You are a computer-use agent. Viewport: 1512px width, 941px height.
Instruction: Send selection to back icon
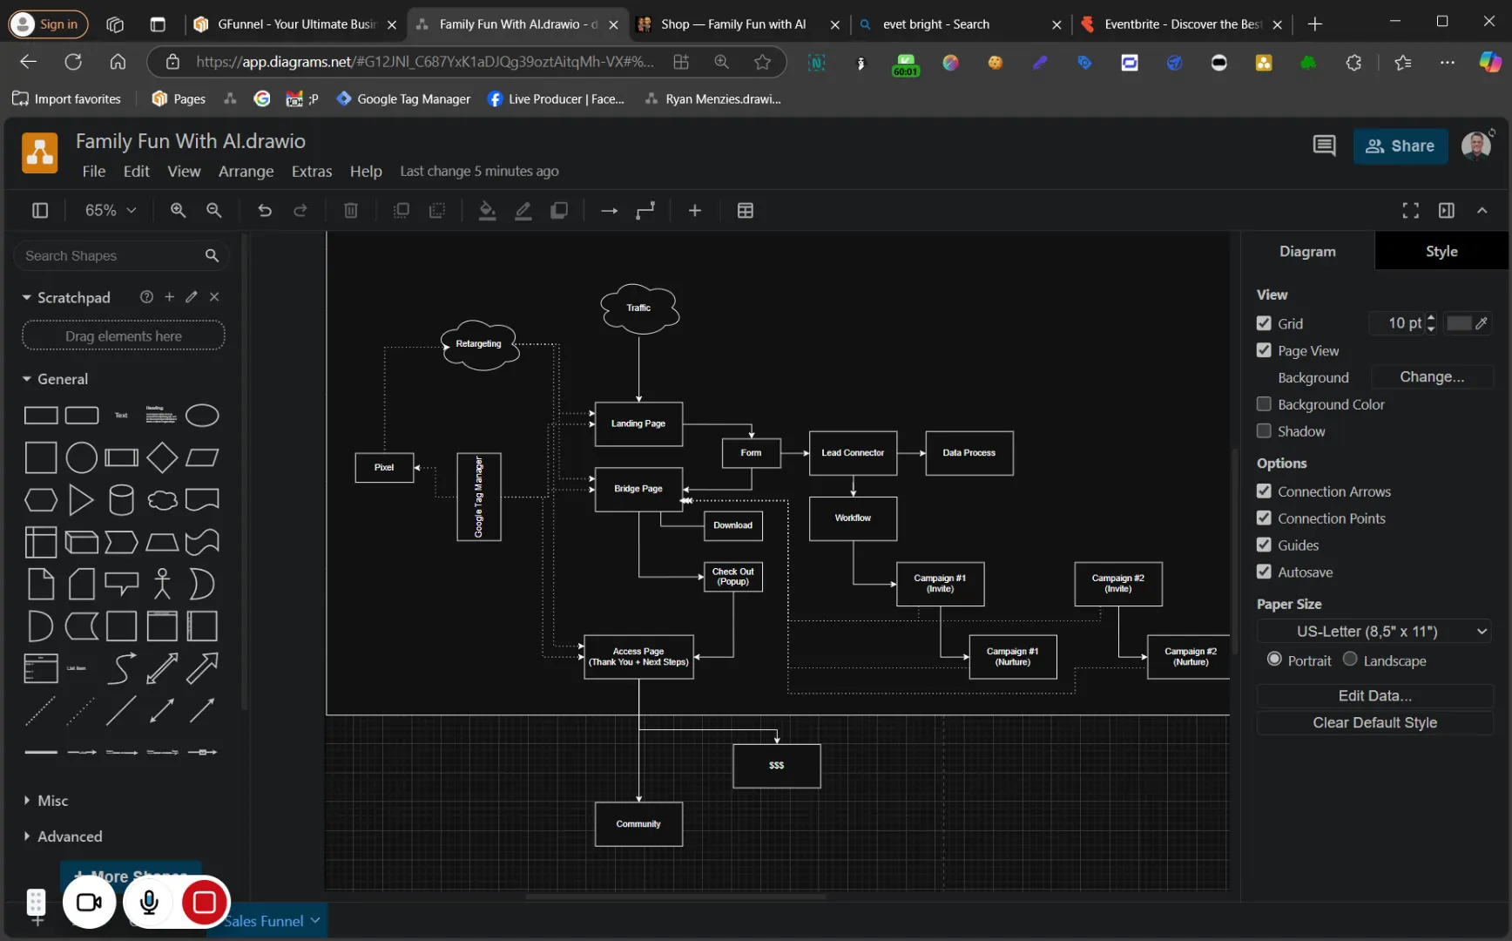point(437,210)
